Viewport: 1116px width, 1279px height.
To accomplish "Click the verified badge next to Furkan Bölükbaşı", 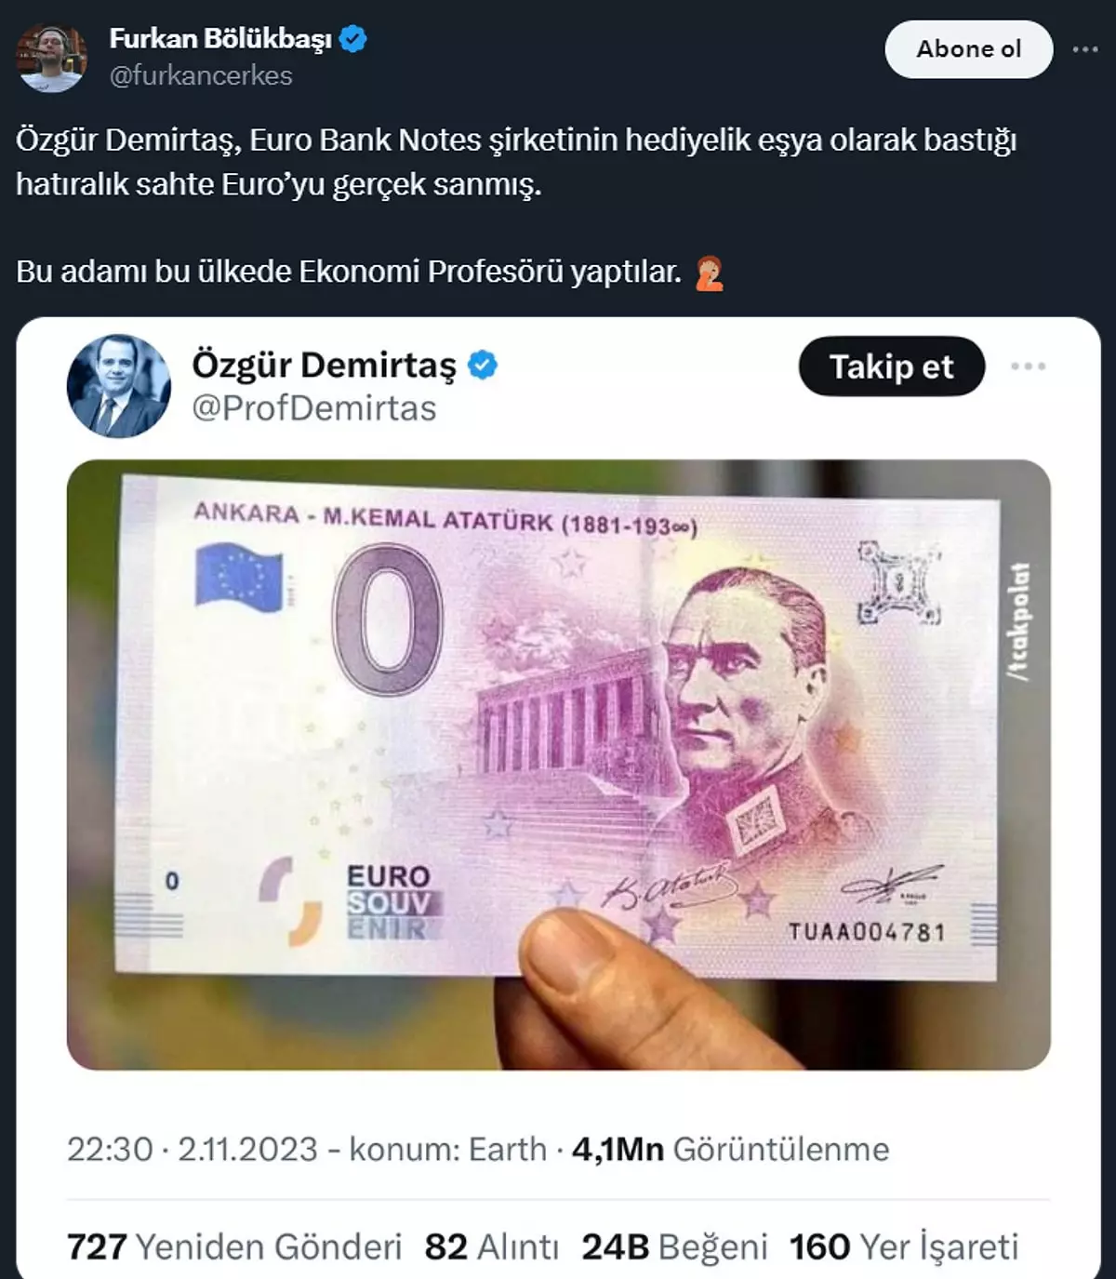I will (353, 39).
